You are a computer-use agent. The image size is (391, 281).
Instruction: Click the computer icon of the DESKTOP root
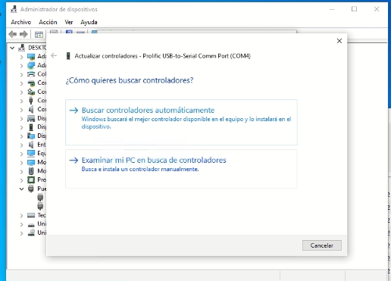[x=22, y=48]
